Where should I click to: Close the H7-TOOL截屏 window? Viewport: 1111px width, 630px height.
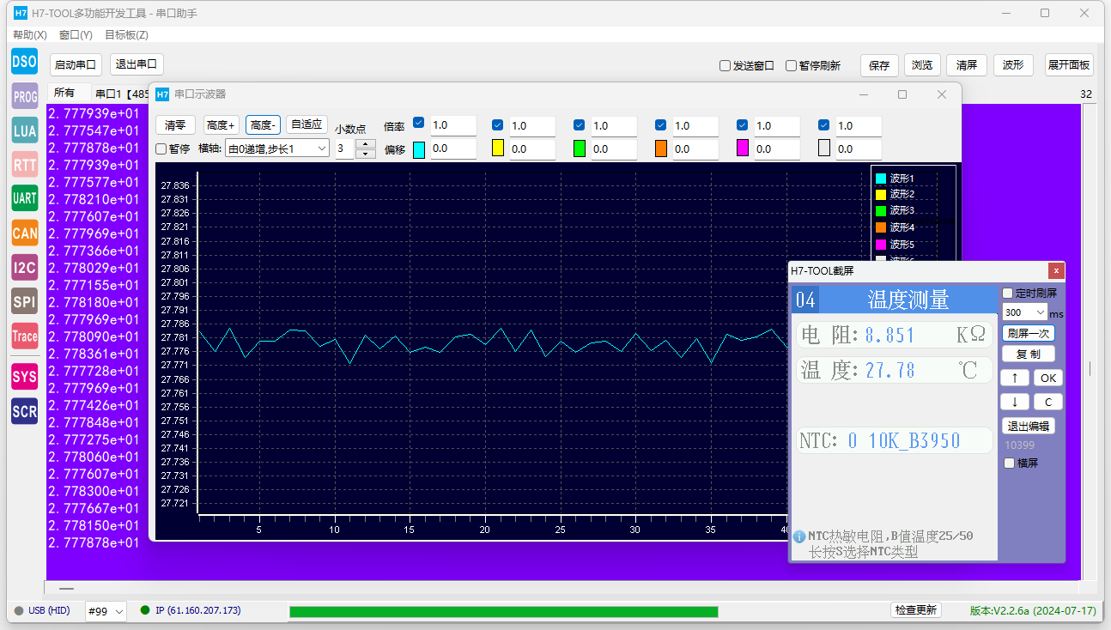point(1057,270)
